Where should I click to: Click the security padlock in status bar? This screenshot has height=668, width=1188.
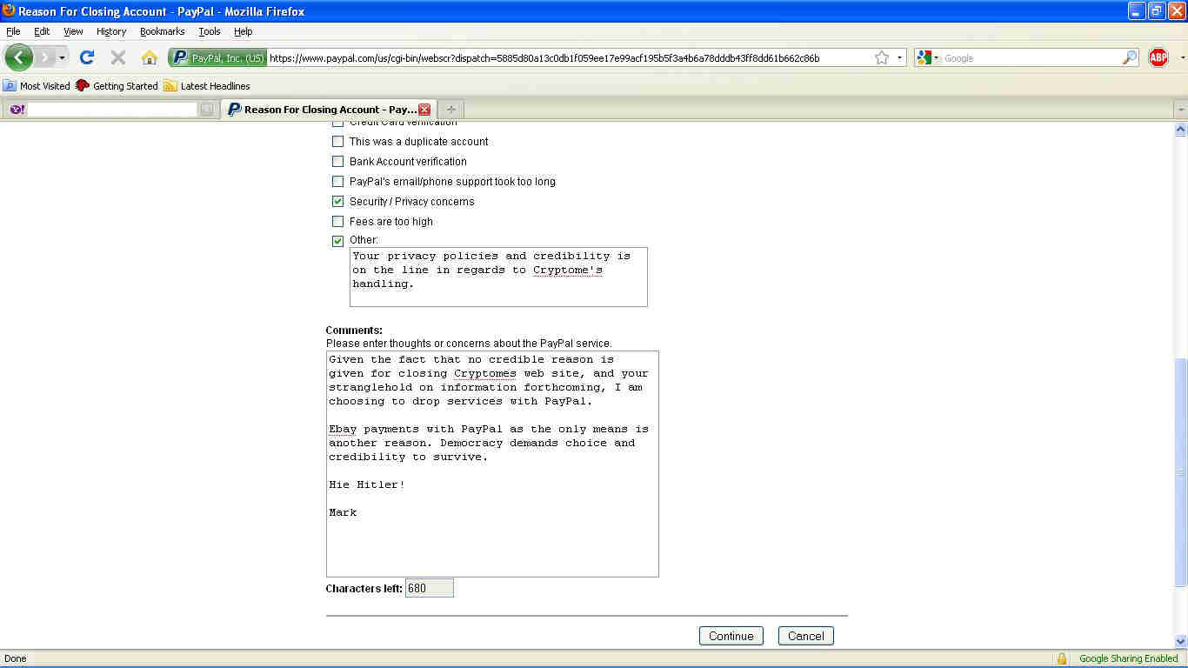(x=1061, y=658)
